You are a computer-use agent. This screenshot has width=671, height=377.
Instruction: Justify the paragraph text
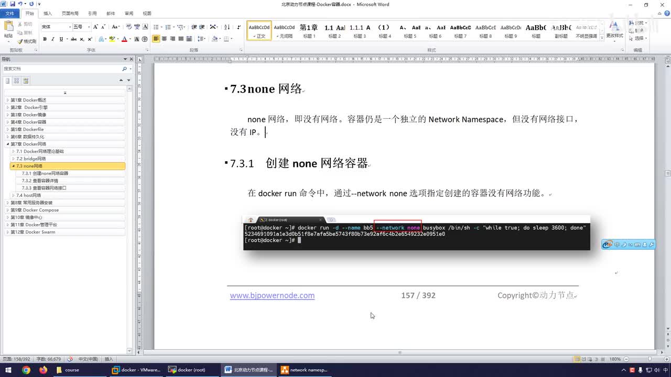tap(181, 39)
